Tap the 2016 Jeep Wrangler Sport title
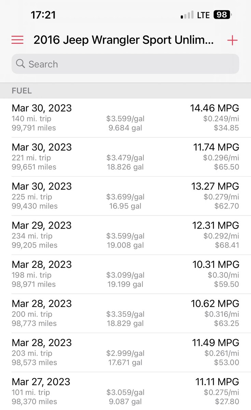The width and height of the screenshot is (251, 410). [x=124, y=40]
